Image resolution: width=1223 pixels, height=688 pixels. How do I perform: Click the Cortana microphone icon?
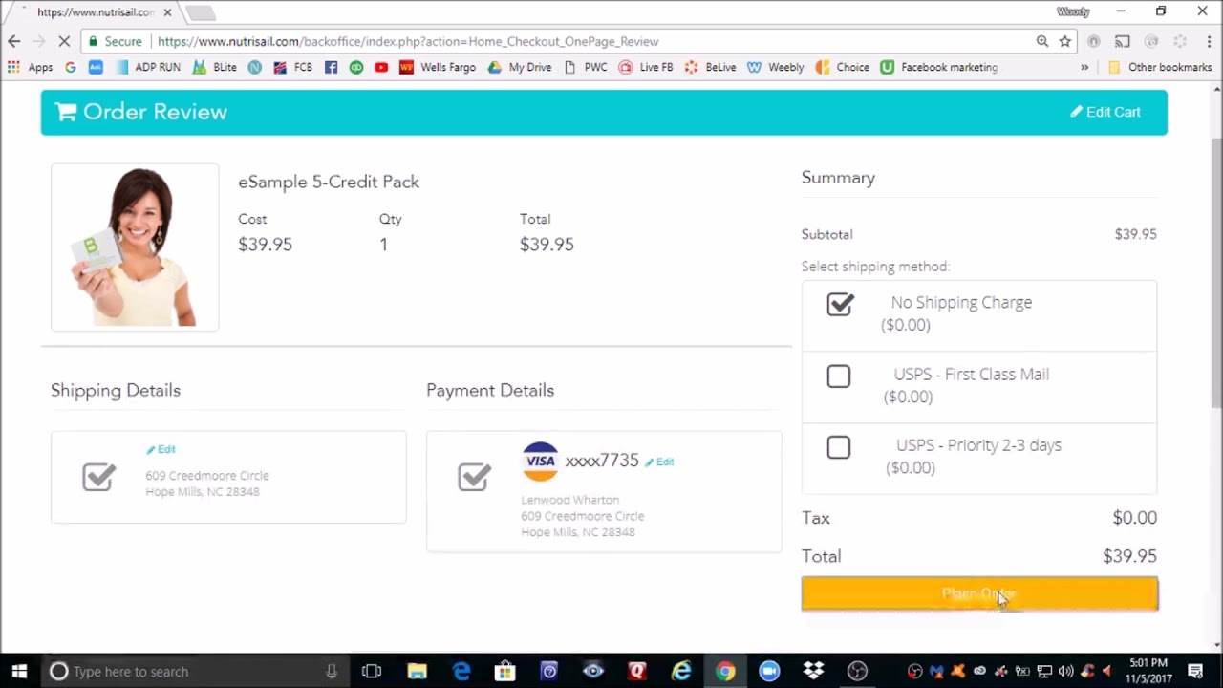click(332, 671)
